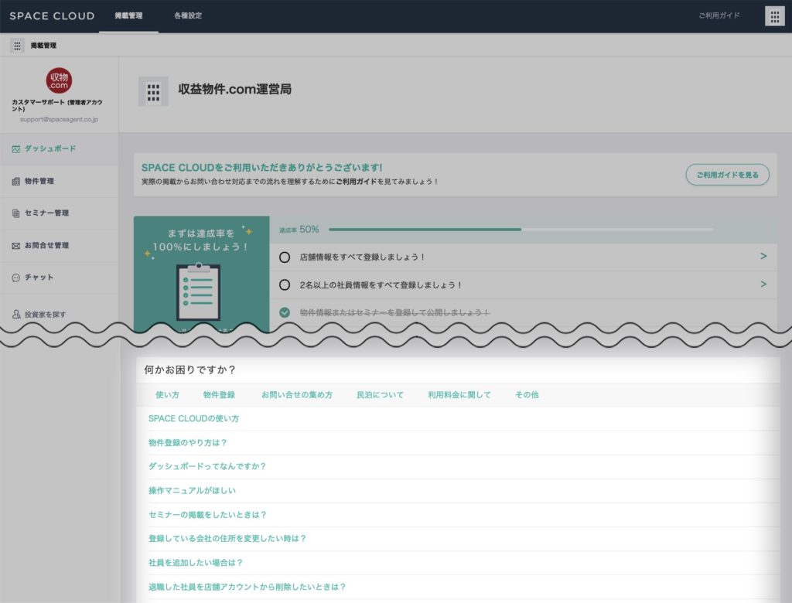Click the 投資家を探す person icon
792x603 pixels.
point(16,314)
